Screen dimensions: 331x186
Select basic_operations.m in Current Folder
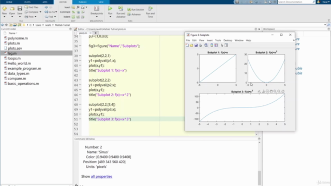pyautogui.click(x=23, y=84)
